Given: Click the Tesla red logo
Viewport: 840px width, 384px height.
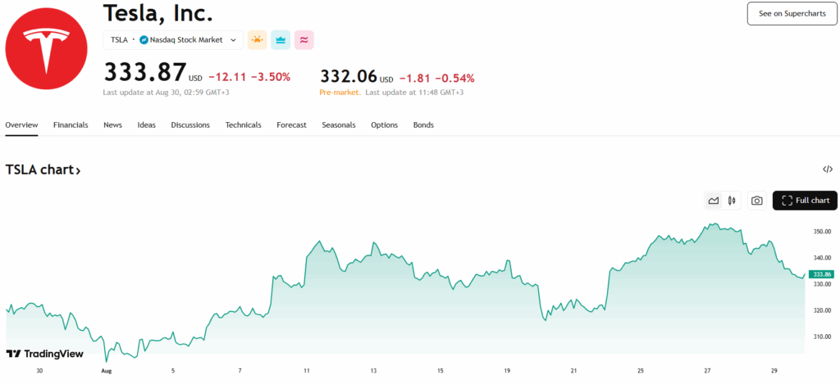Looking at the screenshot, I should pyautogui.click(x=47, y=48).
